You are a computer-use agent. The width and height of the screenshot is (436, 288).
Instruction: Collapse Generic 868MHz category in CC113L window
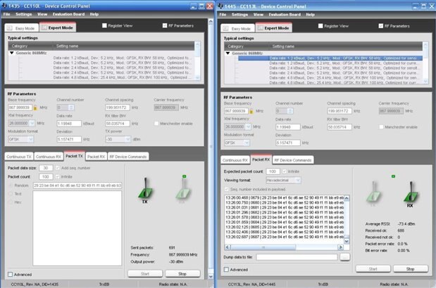[228, 53]
